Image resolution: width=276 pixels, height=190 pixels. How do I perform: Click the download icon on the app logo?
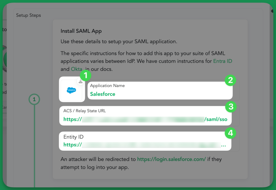80,81
